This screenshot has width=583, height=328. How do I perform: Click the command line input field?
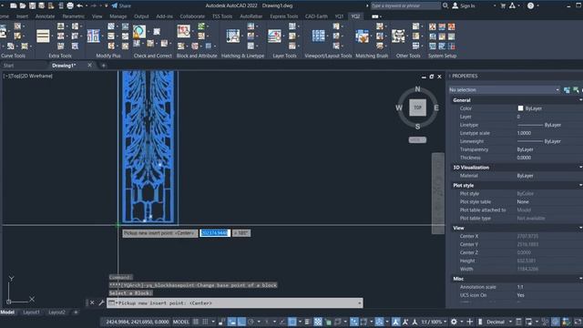tap(234, 303)
